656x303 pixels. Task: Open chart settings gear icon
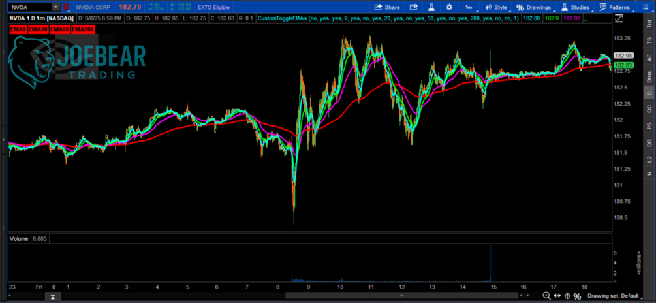(x=449, y=7)
